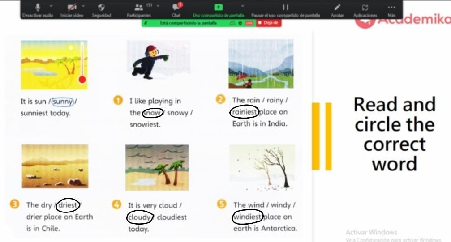This screenshot has width=451, height=242.
Task: Click the red Deja de stop-sharing button
Action: tap(269, 23)
